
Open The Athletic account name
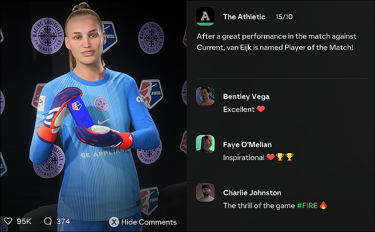[x=244, y=17]
